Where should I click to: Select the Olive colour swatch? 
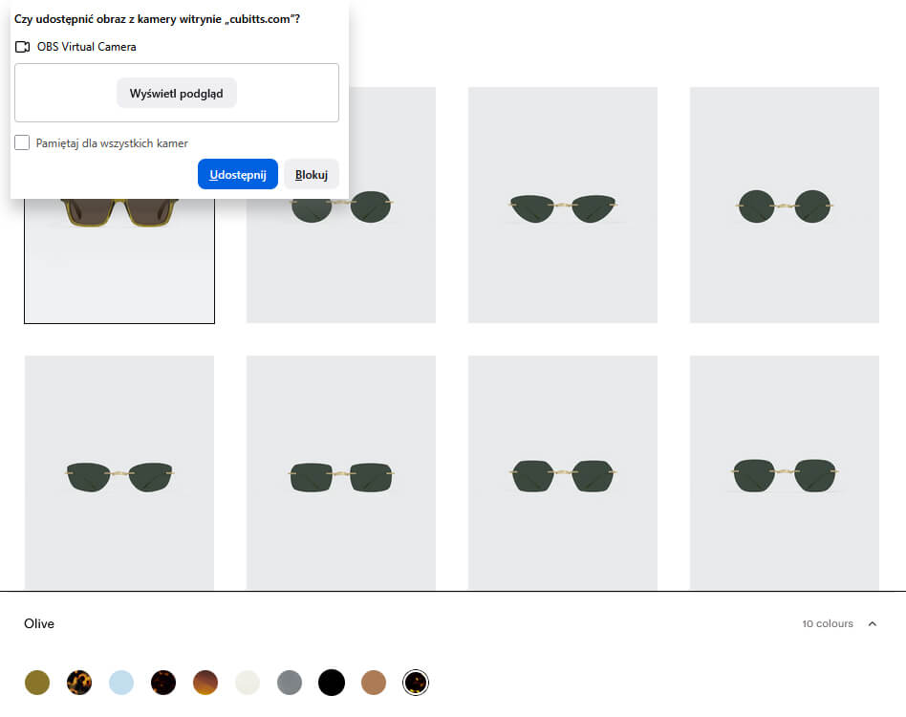pos(36,683)
